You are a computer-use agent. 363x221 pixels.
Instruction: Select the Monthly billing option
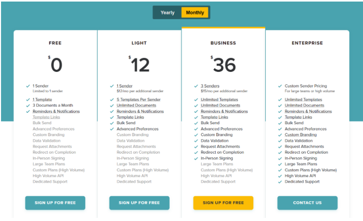194,12
